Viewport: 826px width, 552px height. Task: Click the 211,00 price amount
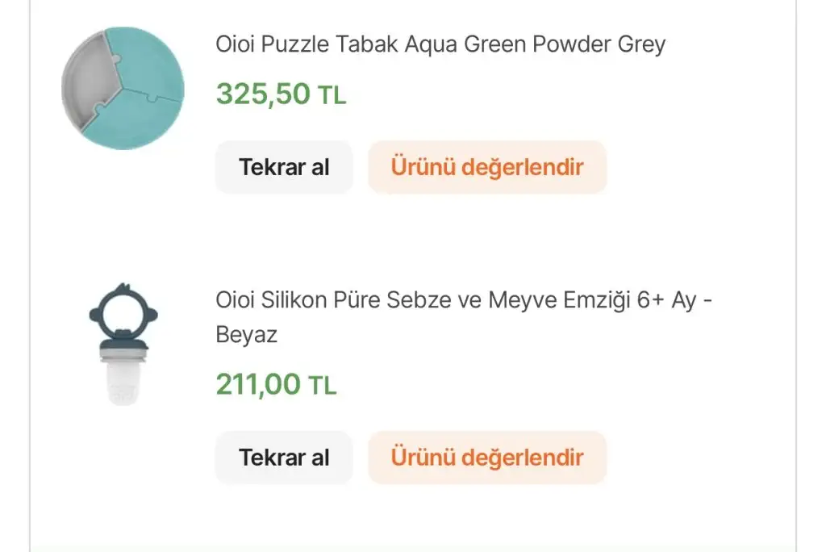[258, 384]
